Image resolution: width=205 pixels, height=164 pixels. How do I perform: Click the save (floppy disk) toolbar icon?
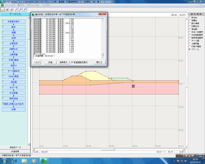[7, 10]
